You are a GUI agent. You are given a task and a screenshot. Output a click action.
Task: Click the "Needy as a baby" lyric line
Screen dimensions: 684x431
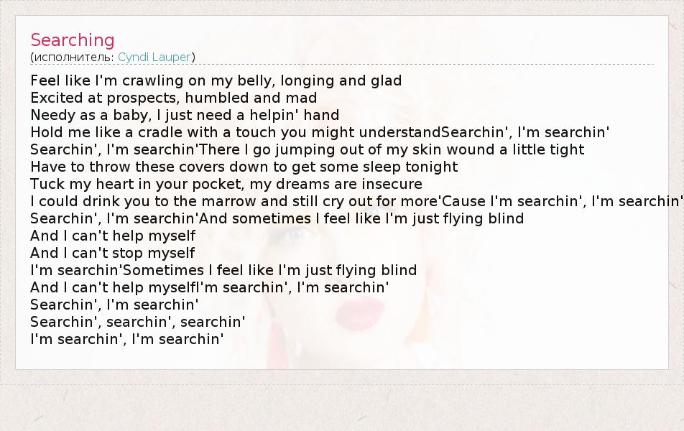point(185,115)
